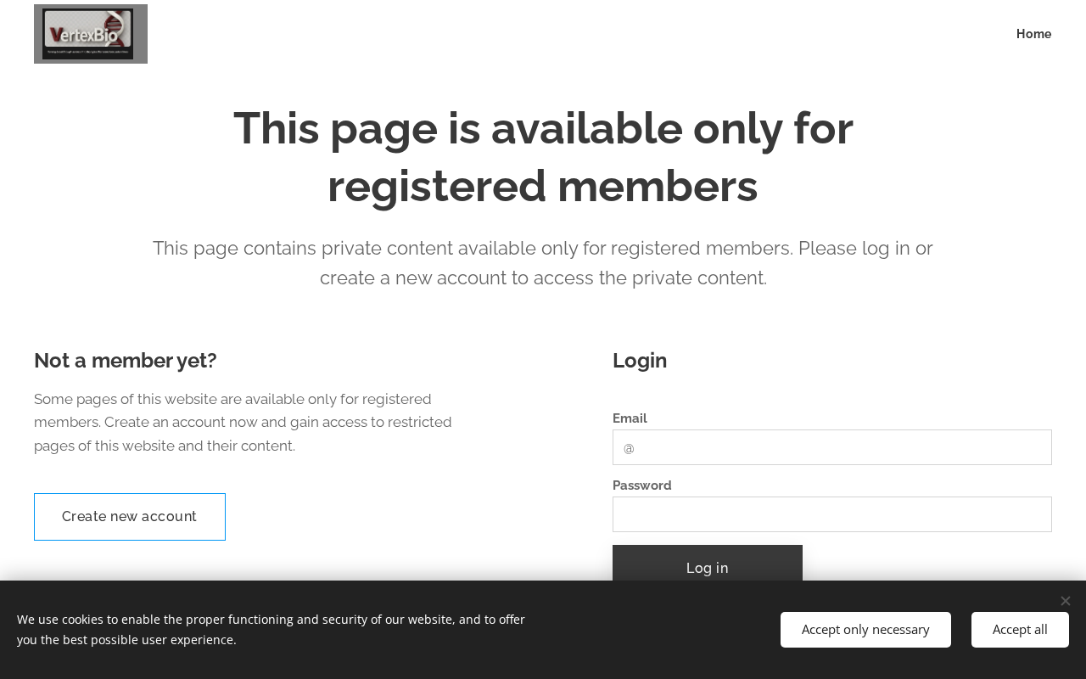Screen dimensions: 1086x679
Task: Close the cookie banner with the X
Action: coord(1065,601)
